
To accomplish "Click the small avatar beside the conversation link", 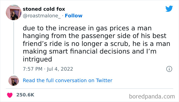I will coord(14,80).
